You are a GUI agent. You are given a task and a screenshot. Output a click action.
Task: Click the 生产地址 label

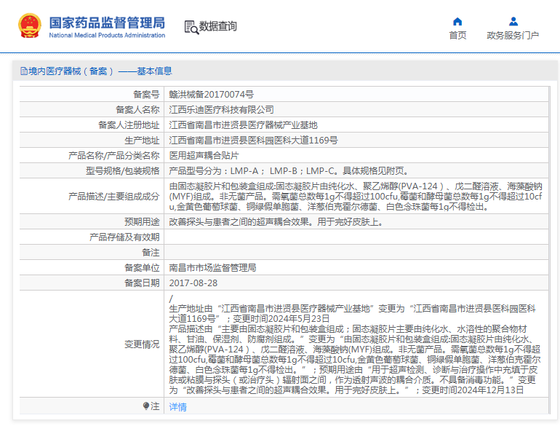[x=142, y=141]
